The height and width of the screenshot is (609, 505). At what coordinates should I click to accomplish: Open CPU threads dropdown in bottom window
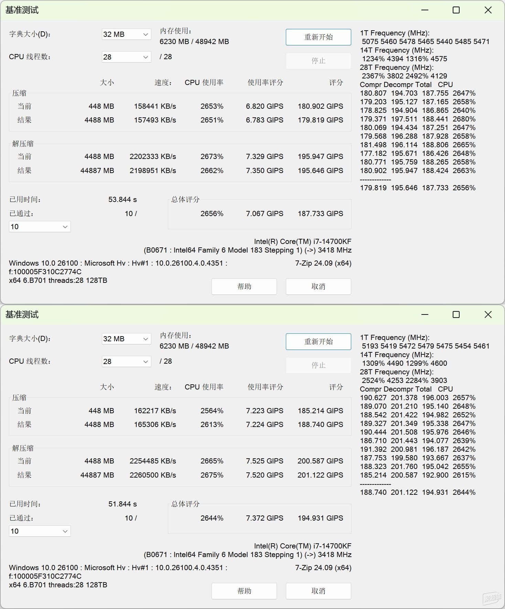click(126, 361)
